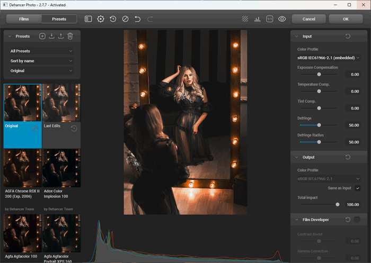Open the Sort by name dropdown

41,61
